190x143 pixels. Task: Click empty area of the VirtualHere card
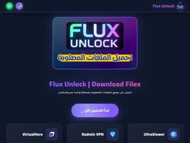point(14,135)
